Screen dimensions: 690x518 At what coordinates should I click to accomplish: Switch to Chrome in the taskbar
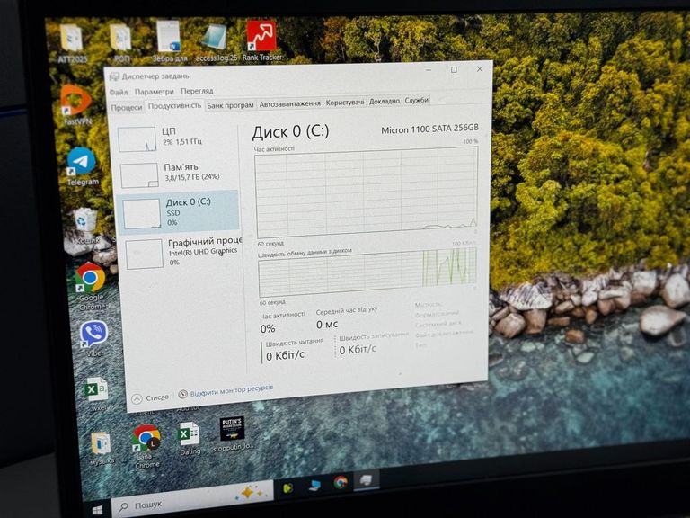(x=340, y=483)
